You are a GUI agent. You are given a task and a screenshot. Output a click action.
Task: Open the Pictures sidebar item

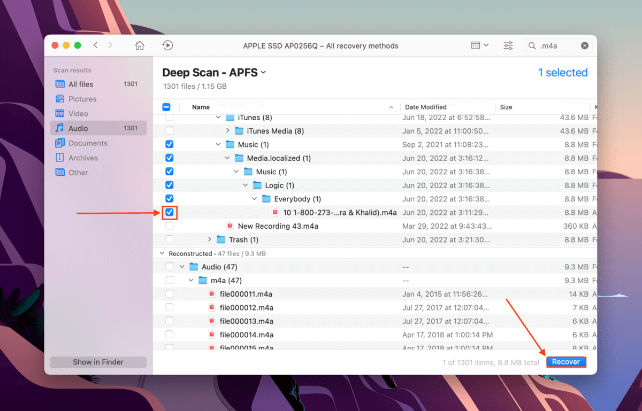[x=98, y=99]
